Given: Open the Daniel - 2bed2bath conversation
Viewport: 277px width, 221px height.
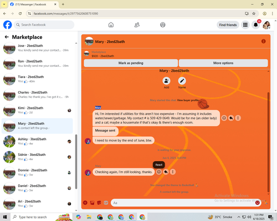Looking at the screenshot, I should [37, 188].
